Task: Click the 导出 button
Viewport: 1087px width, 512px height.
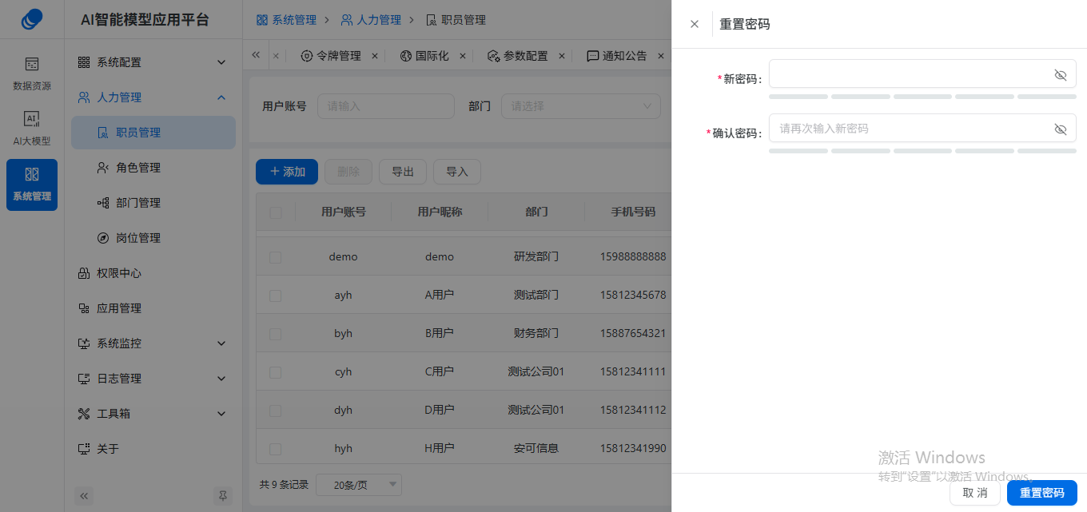Action: 403,172
